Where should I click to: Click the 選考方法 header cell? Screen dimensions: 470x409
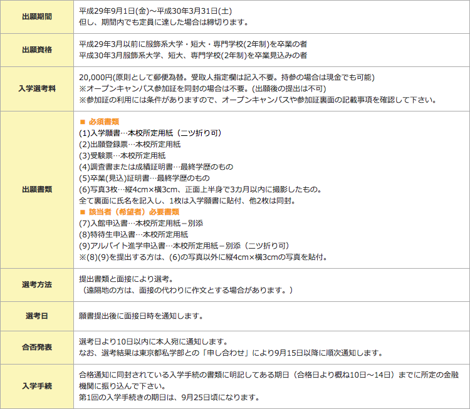(37, 285)
